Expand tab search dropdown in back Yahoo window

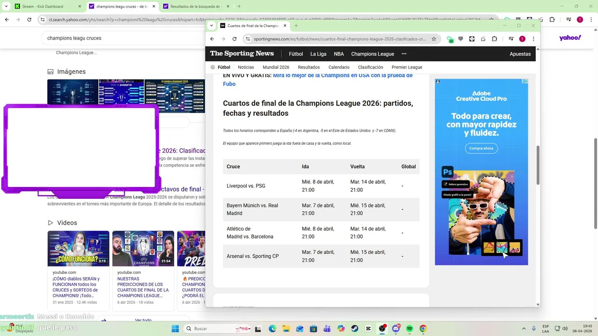click(6, 7)
